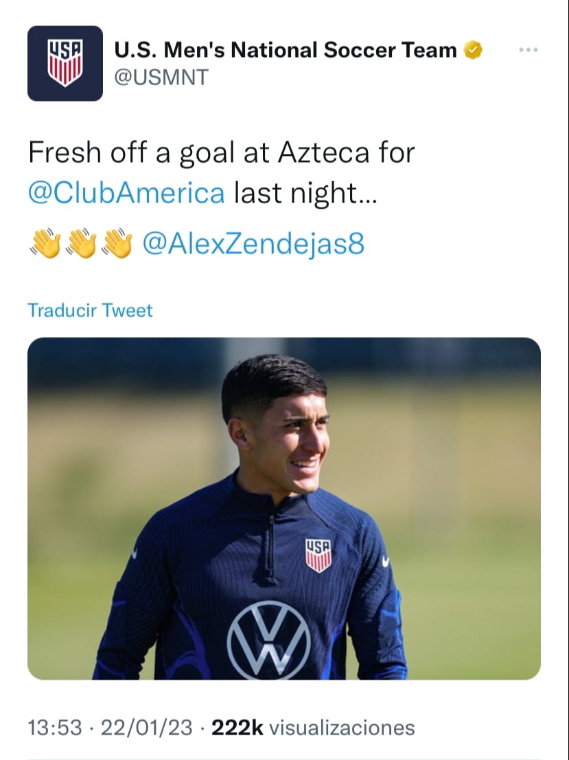Image resolution: width=569 pixels, height=760 pixels.
Task: Click the gold verified badge
Action: pos(474,50)
